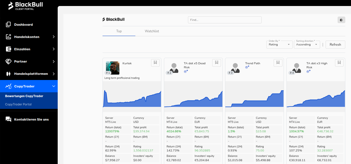The height and width of the screenshot is (164, 351).
Task: Switch to the Top tab
Action: [119, 31]
